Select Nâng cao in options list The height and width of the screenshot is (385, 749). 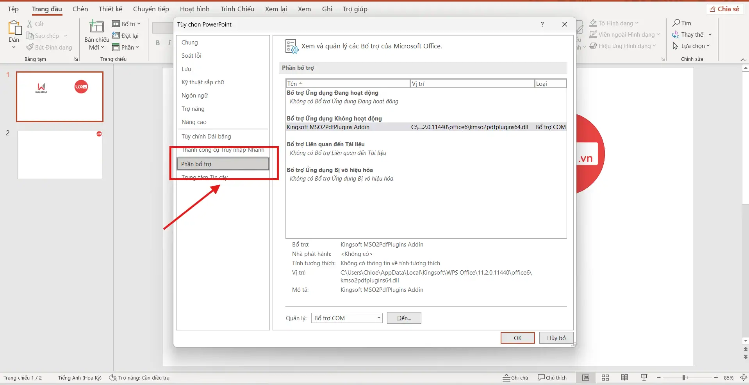(194, 122)
